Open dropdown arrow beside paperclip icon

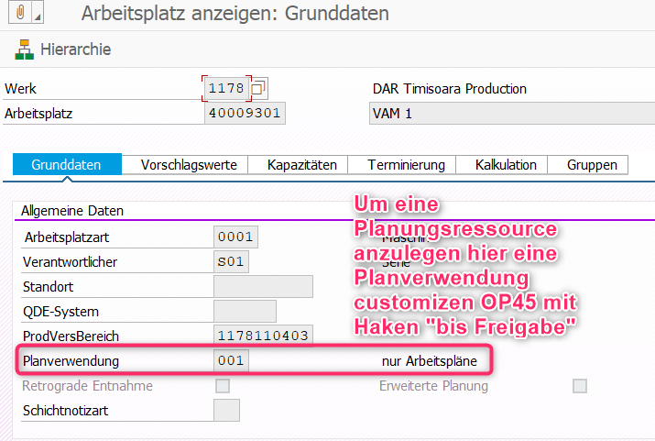coord(38,15)
